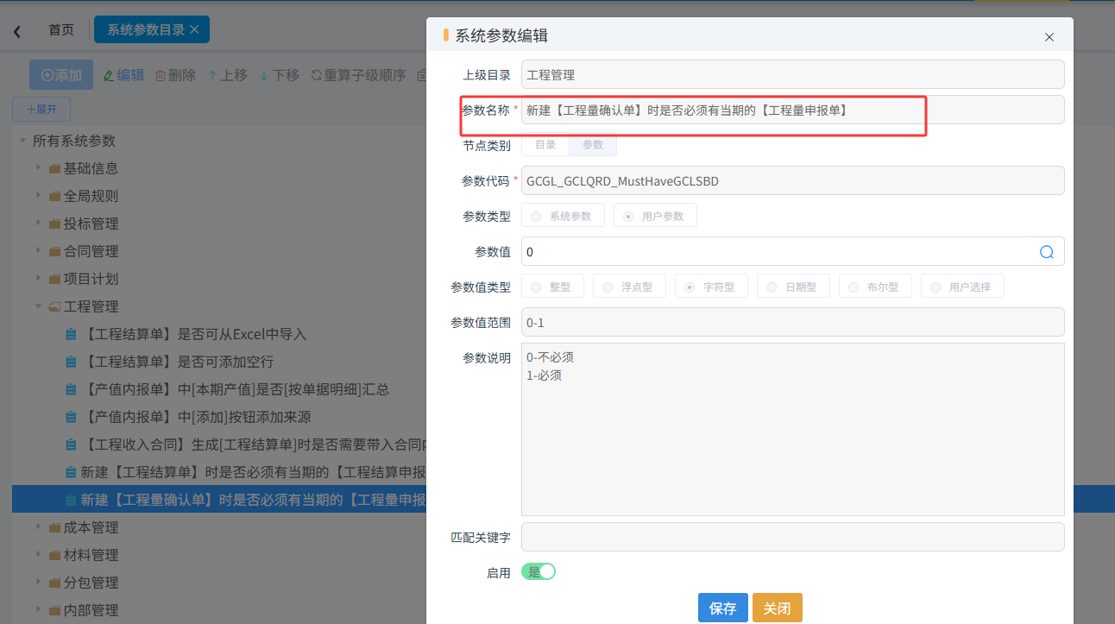Choose 浮点型 as parameter value type
This screenshot has width=1115, height=624.
point(629,287)
